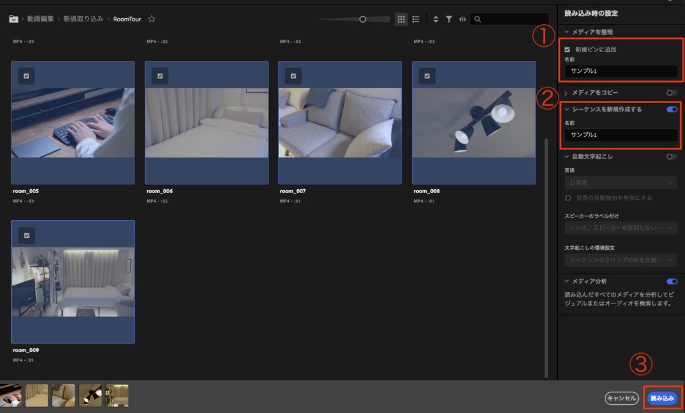Select the room_008 ceiling light thumbnail
The image size is (685, 413).
point(474,123)
